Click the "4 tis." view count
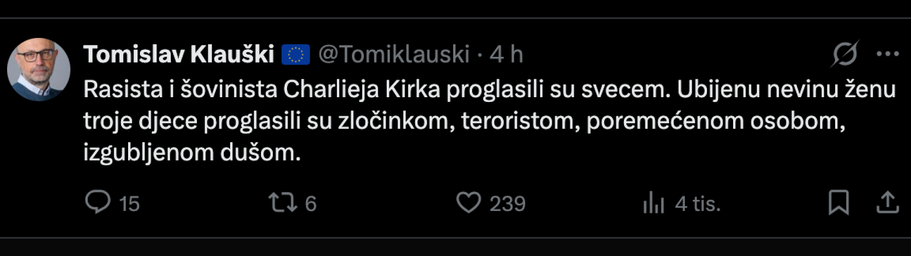911x256 pixels. pyautogui.click(x=697, y=204)
